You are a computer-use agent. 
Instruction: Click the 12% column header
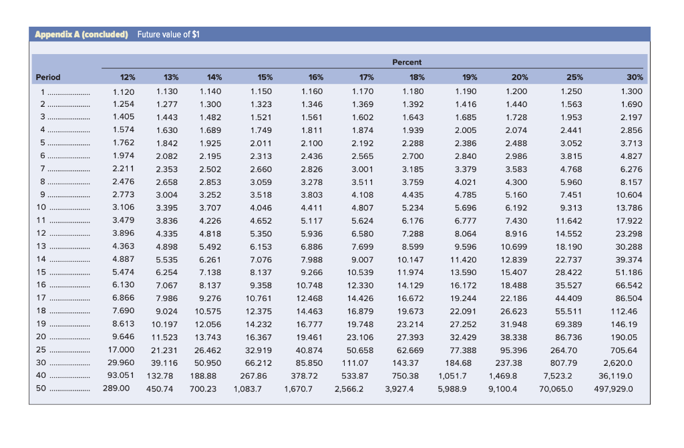[128, 77]
